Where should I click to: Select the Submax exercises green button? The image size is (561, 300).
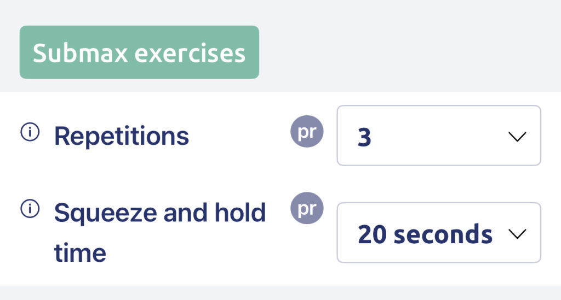click(139, 52)
